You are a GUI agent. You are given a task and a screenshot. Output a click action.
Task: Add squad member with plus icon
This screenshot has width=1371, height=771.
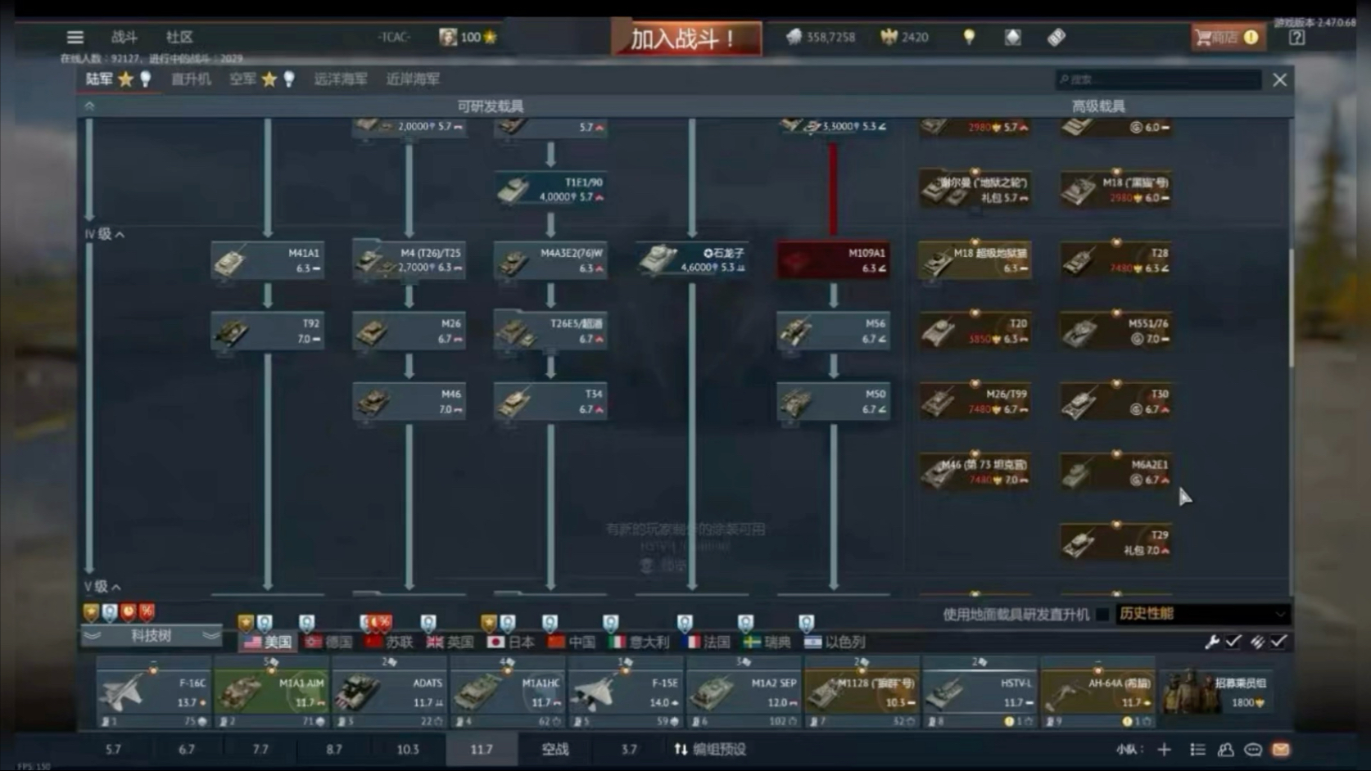(x=1164, y=749)
